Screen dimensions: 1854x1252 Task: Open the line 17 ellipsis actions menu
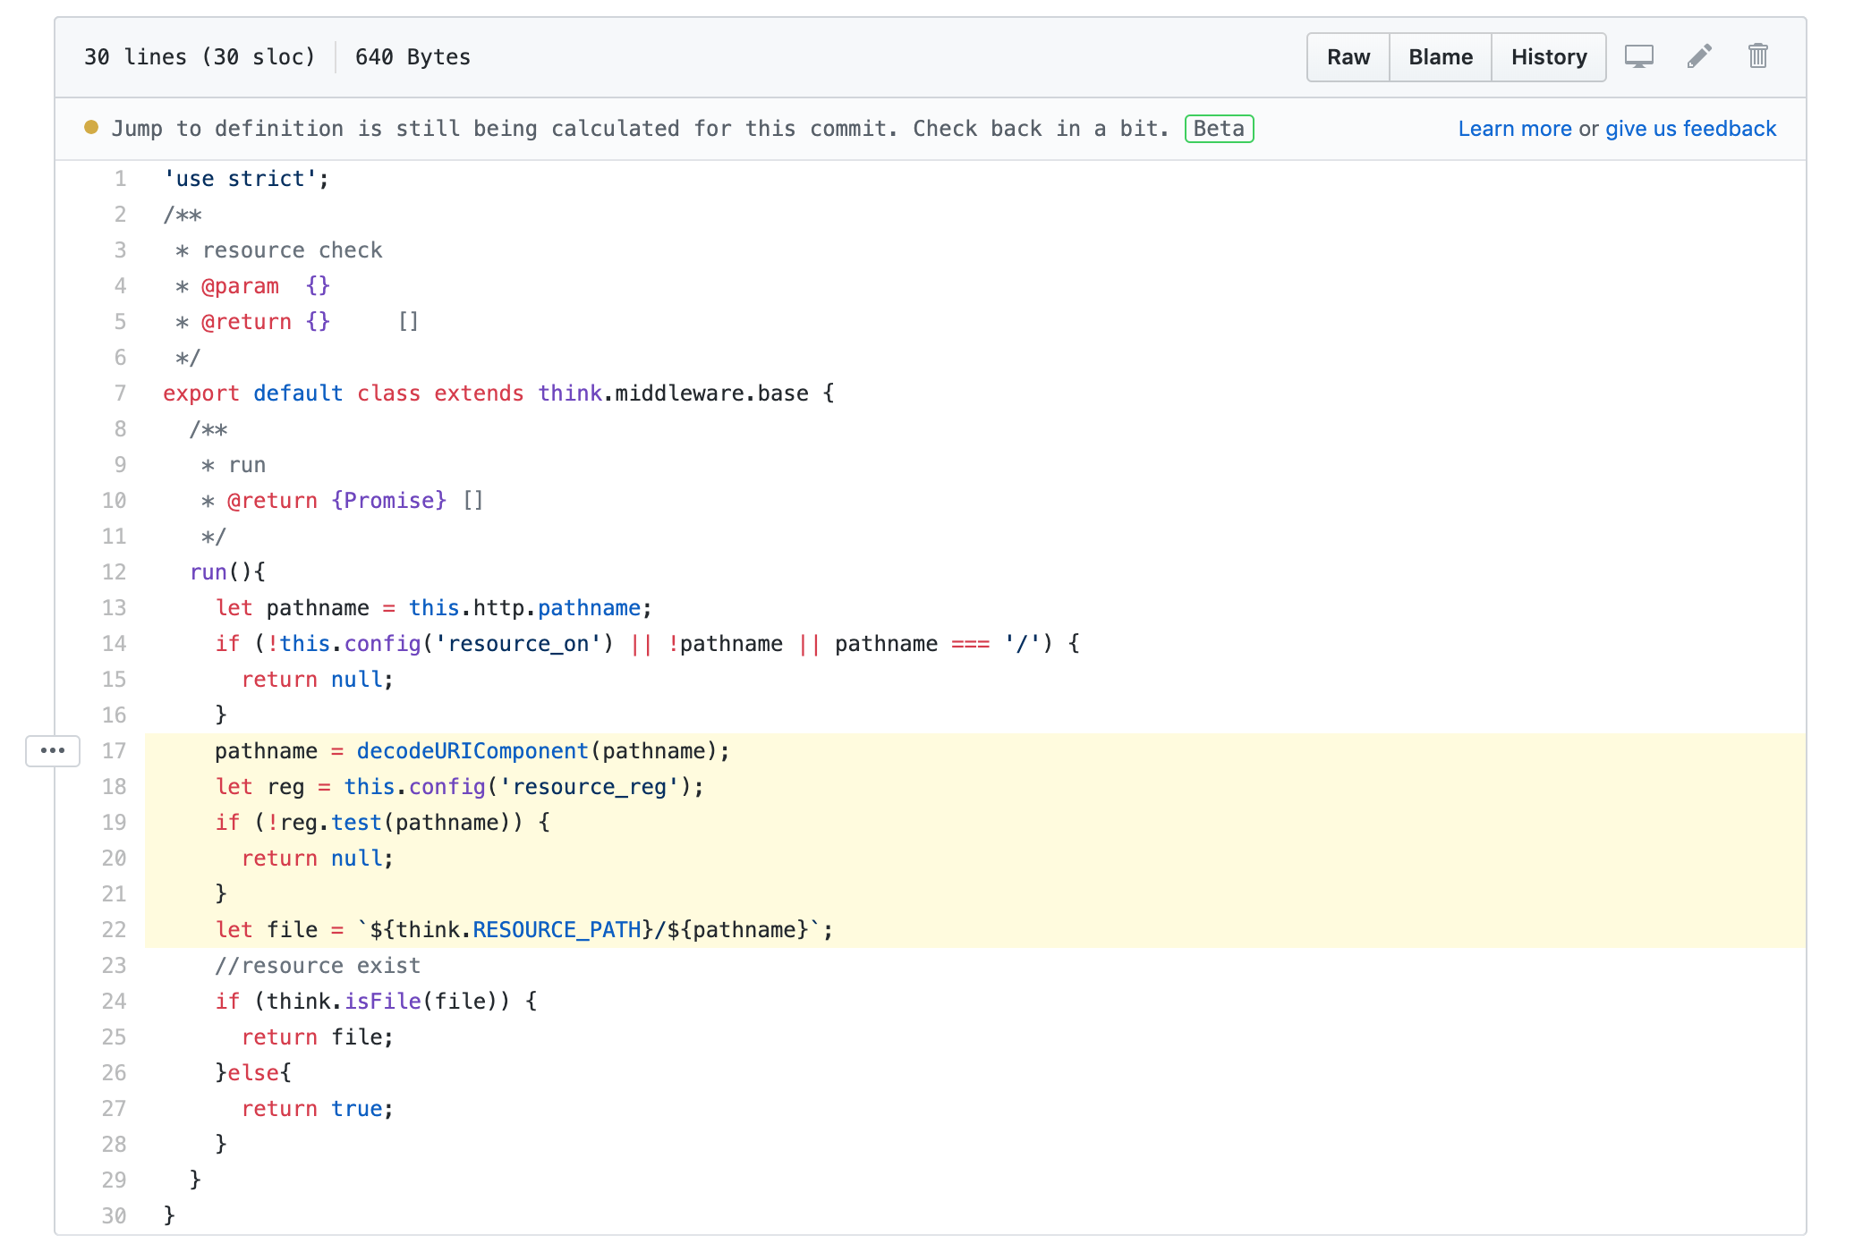pyautogui.click(x=53, y=750)
